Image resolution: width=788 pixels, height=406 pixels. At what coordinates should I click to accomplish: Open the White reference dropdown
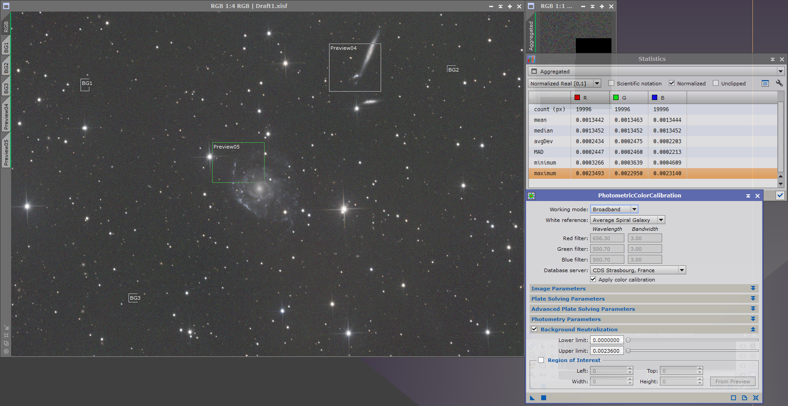click(x=661, y=220)
